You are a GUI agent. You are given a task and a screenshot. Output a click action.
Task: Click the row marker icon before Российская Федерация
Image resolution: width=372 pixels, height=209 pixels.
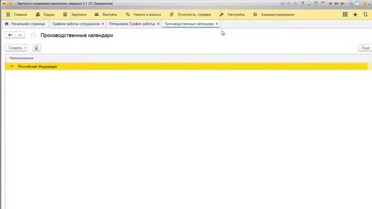pyautogui.click(x=12, y=67)
